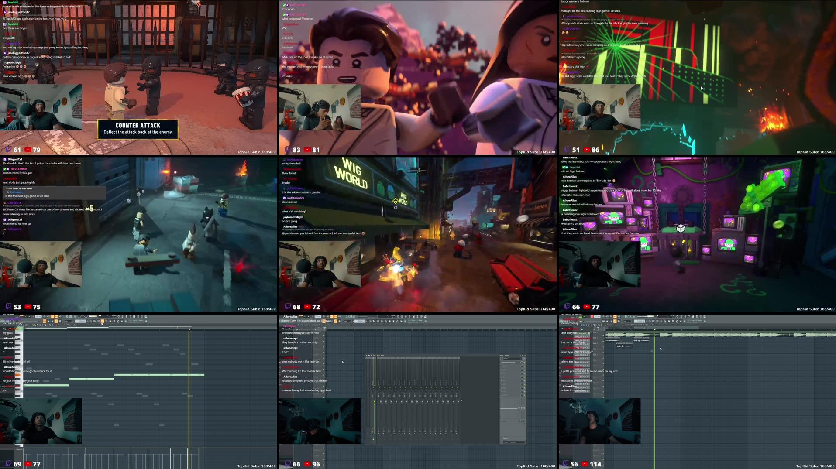Click the last visible insert fader in the mixer
Screen dimensions: 836x469
click(458, 401)
